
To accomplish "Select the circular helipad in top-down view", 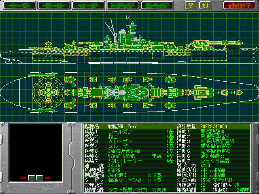I will coord(48,93).
